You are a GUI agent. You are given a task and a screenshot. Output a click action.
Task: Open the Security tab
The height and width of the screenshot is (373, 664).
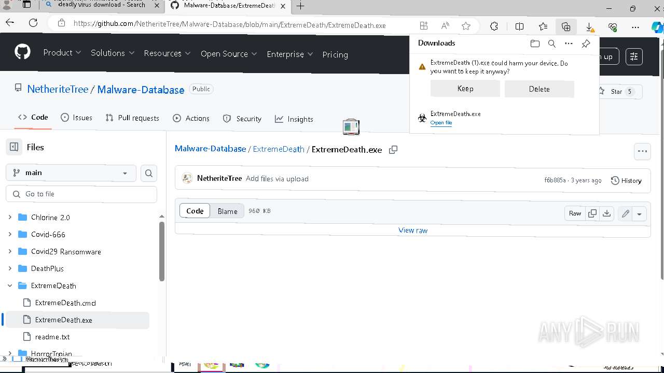[x=242, y=119]
